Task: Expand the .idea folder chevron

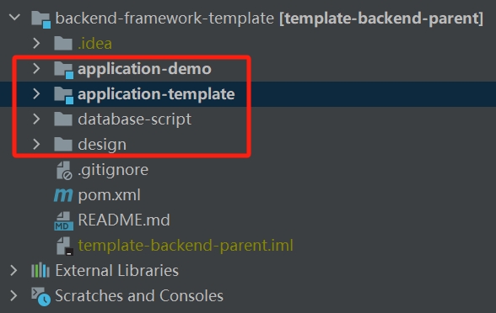Action: pos(36,43)
